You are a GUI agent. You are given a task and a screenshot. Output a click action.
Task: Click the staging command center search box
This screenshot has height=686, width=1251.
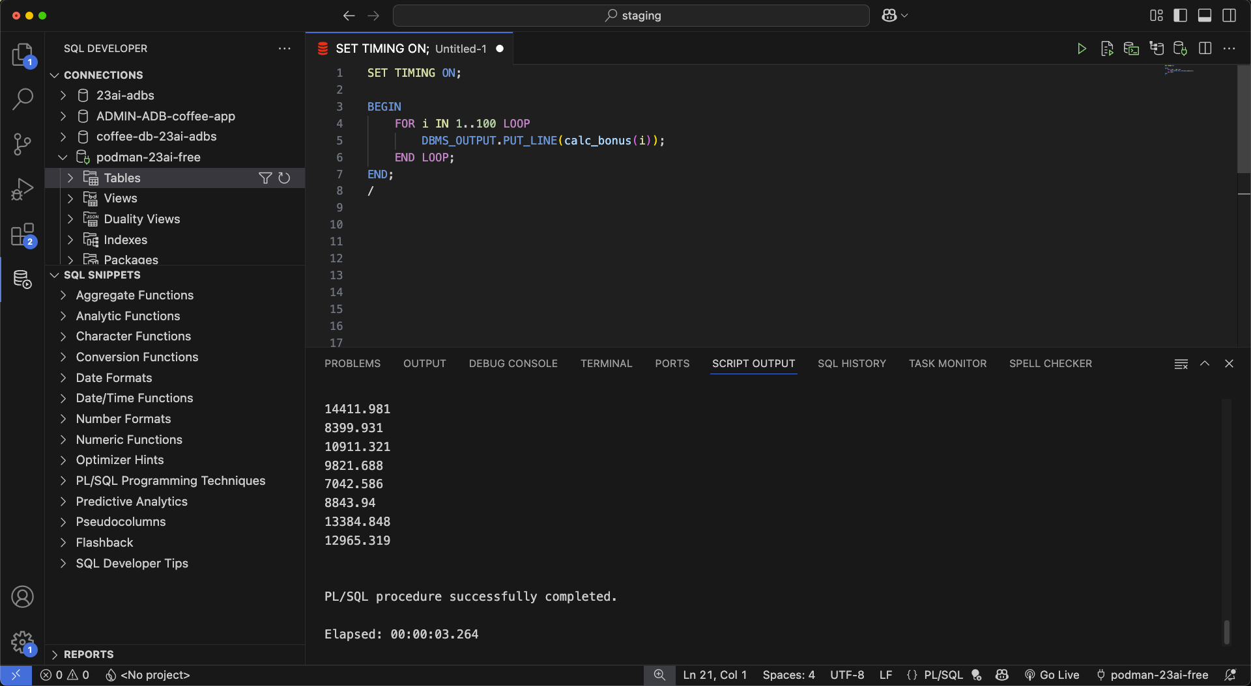pos(631,16)
